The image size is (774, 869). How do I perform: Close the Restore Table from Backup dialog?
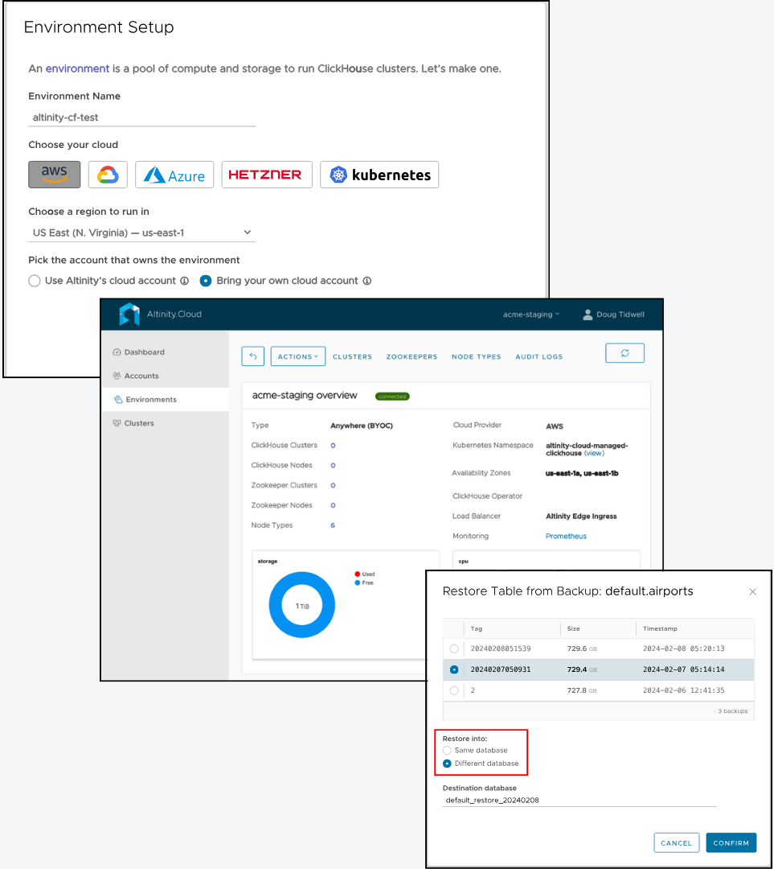click(752, 592)
